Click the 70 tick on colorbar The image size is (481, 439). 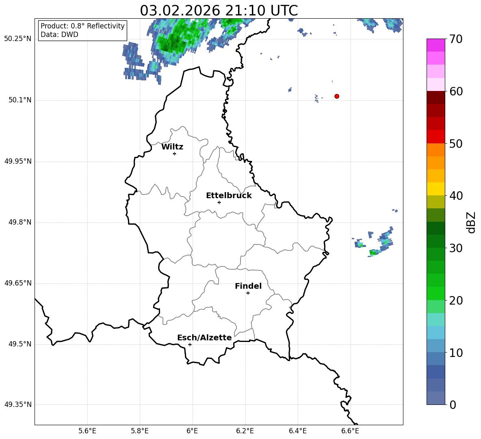pyautogui.click(x=455, y=39)
